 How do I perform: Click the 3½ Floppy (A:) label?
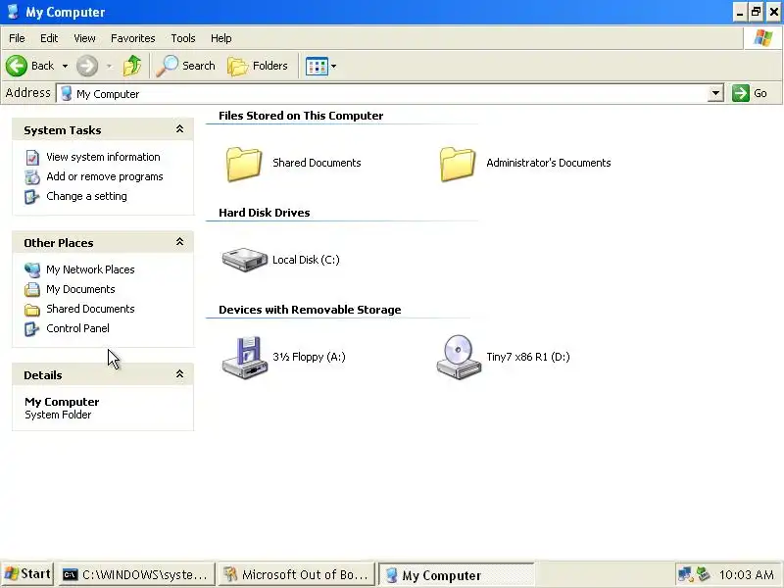pos(309,357)
